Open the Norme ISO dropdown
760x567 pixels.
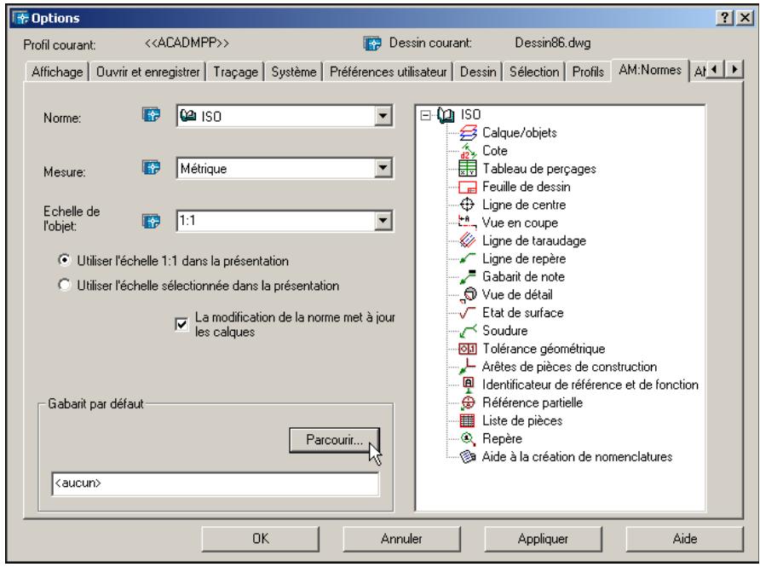383,116
